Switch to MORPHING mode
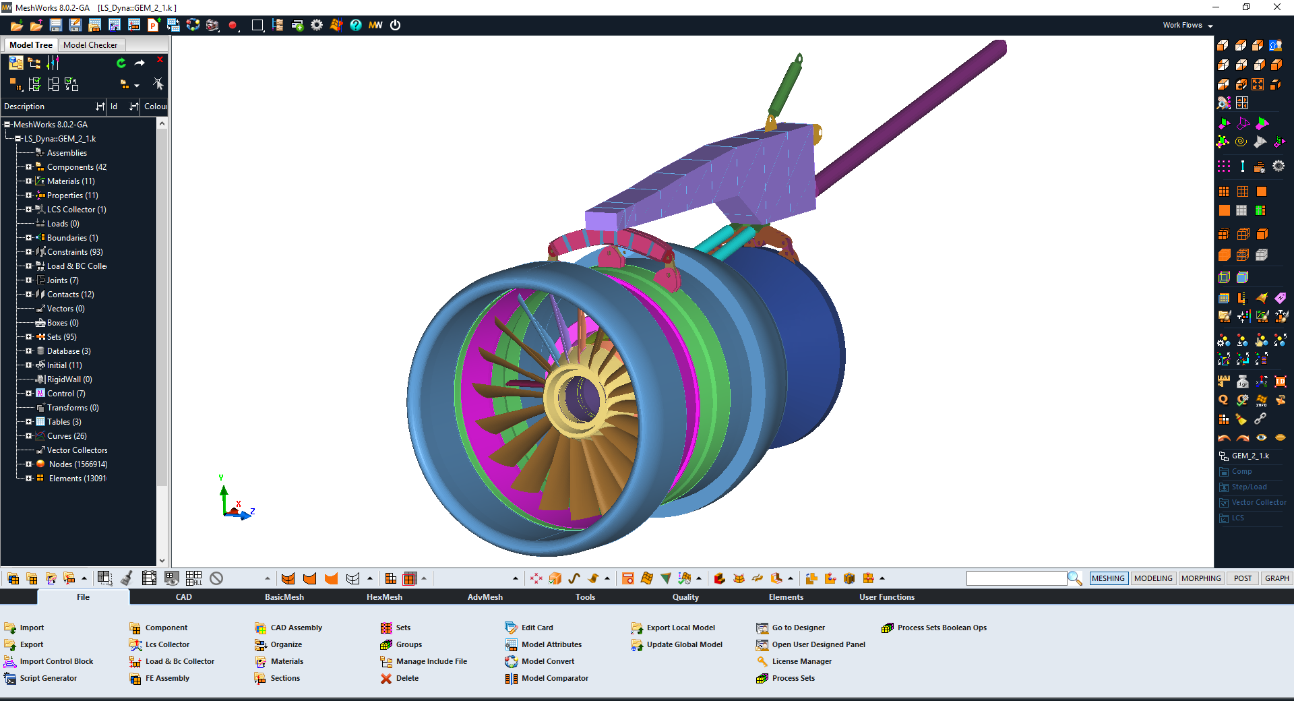The height and width of the screenshot is (701, 1294). click(1201, 578)
